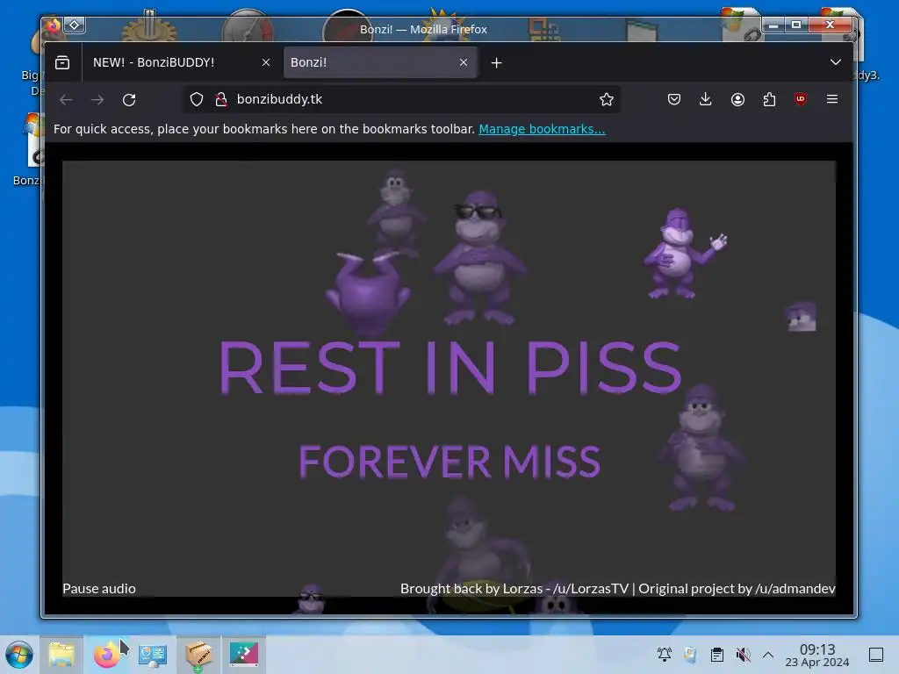The height and width of the screenshot is (674, 899).
Task: Open the Firefox account menu
Action: pyautogui.click(x=737, y=100)
